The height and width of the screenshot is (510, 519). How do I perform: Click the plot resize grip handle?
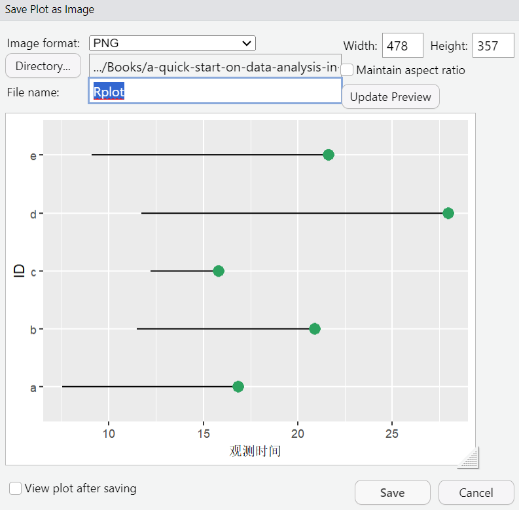(x=469, y=458)
